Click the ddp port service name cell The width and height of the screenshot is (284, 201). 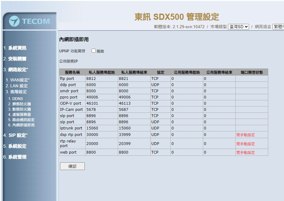[72, 85]
